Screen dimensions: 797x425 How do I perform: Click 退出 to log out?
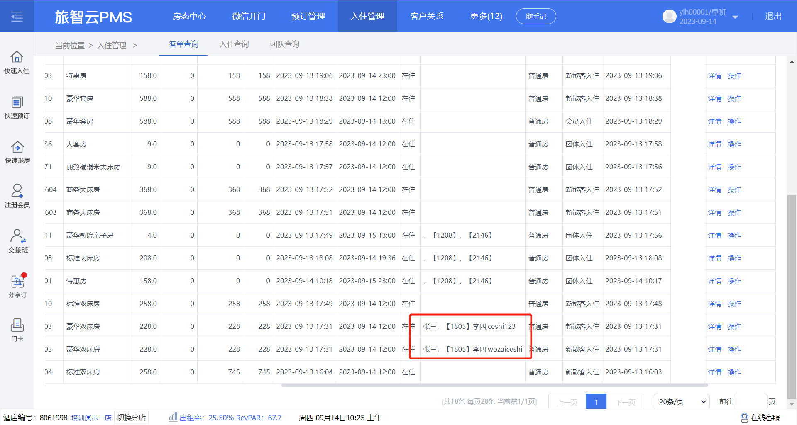tap(773, 16)
